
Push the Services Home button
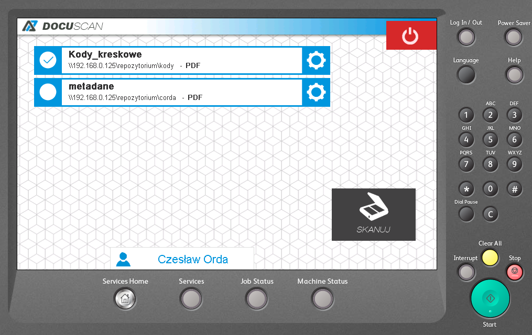125,299
